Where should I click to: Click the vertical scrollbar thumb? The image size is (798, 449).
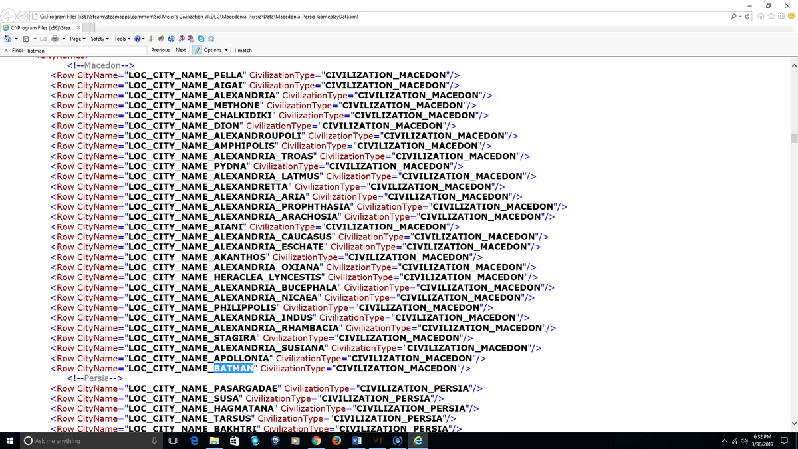[794, 138]
